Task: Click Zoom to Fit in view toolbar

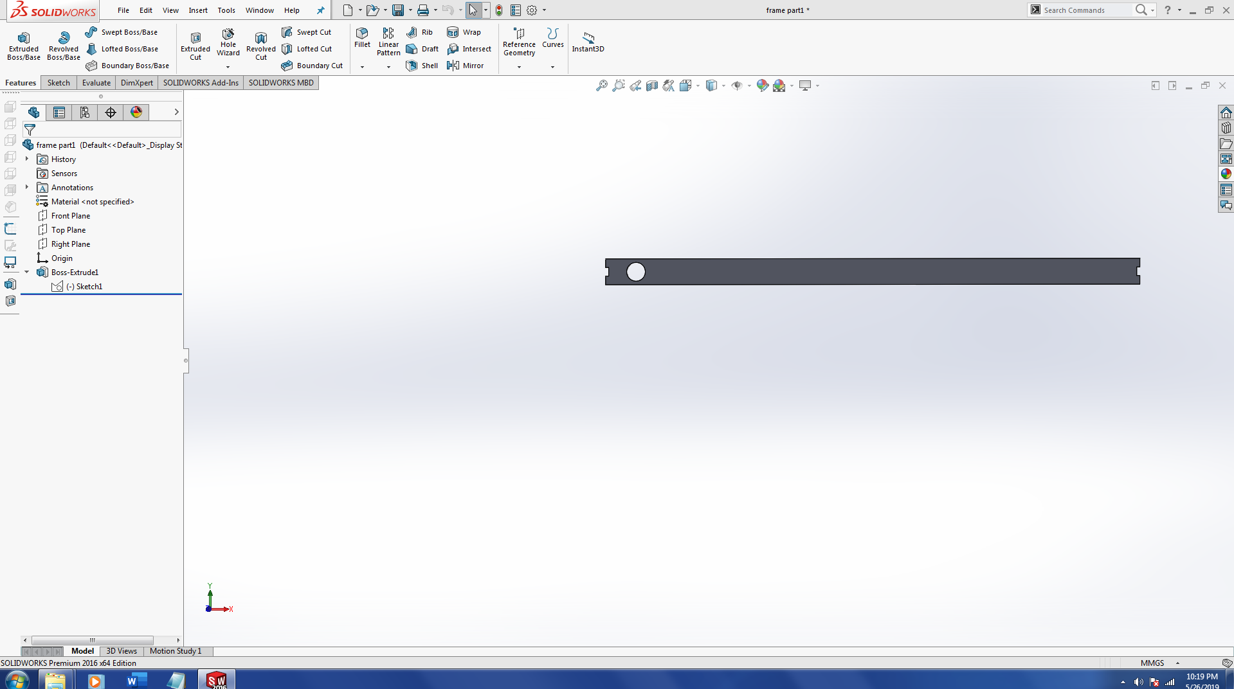Action: tap(602, 85)
